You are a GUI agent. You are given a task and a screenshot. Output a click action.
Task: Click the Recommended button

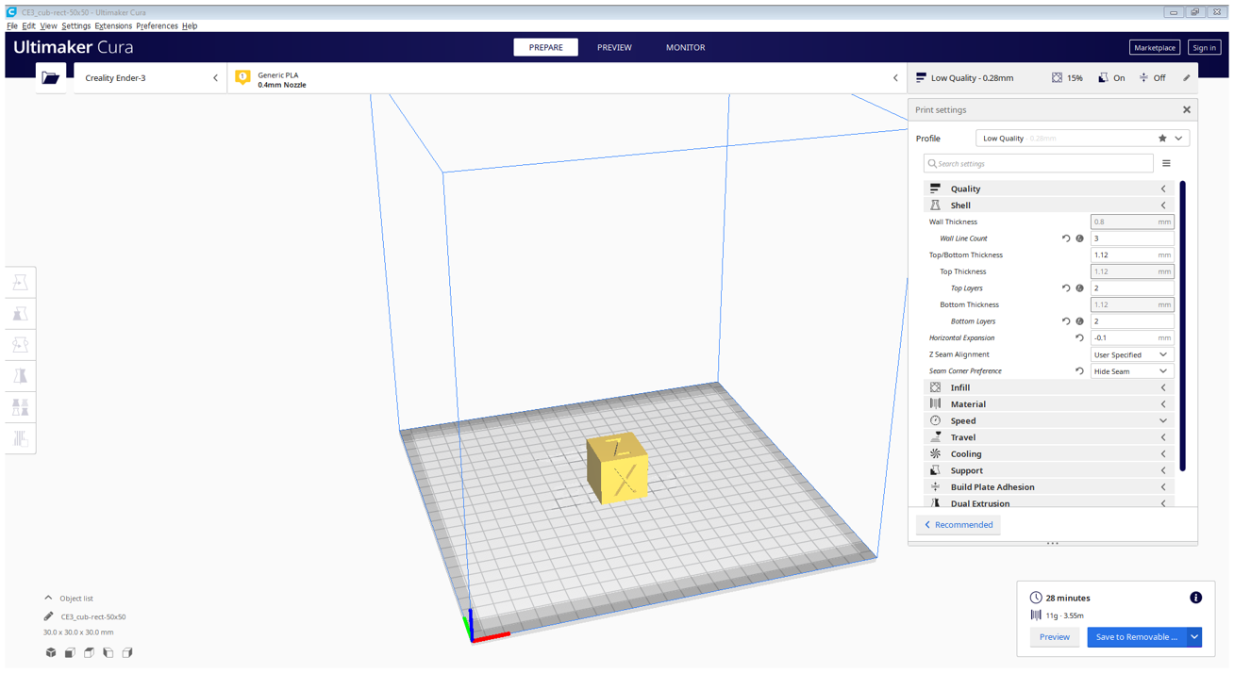click(x=959, y=525)
